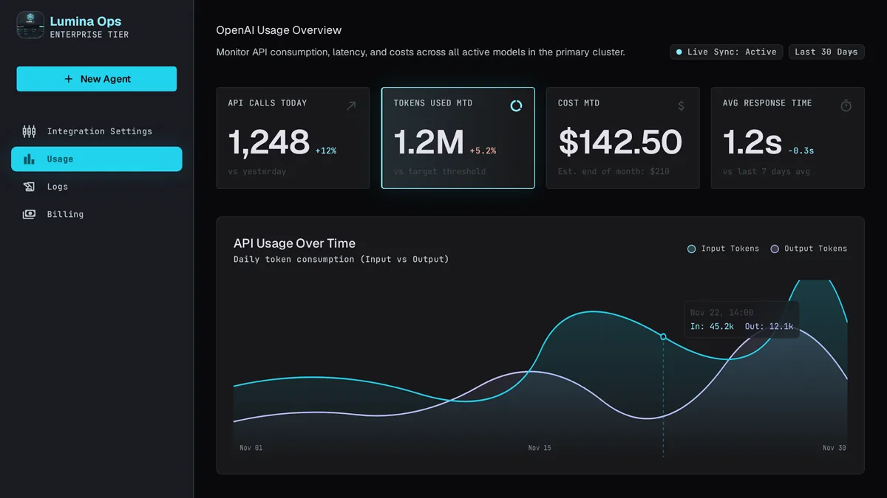The width and height of the screenshot is (887, 498).
Task: Click the 1.2M tokens value
Action: 429,142
